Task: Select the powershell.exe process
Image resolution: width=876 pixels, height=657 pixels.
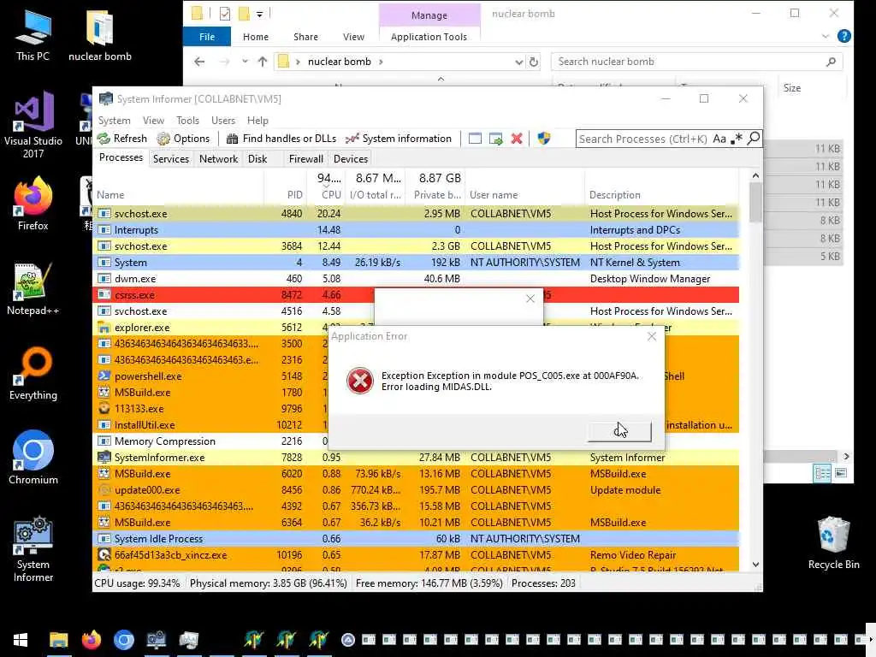Action: [x=210, y=376]
